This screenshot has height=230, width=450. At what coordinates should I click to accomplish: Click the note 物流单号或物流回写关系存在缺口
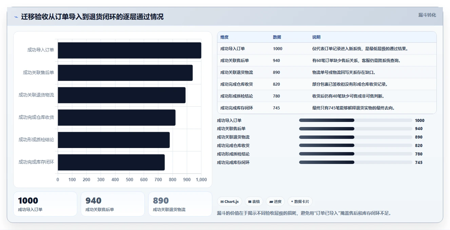(344, 72)
